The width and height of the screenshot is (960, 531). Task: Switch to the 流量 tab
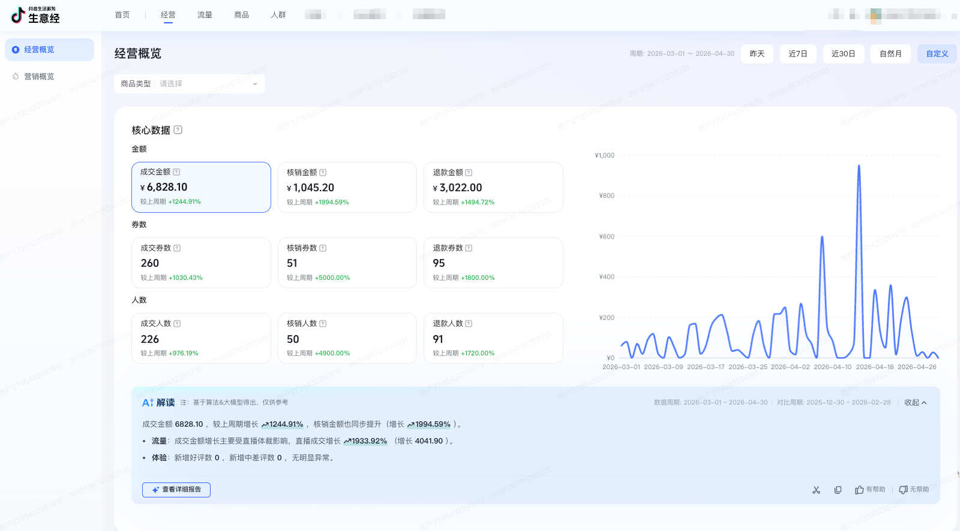click(x=205, y=14)
